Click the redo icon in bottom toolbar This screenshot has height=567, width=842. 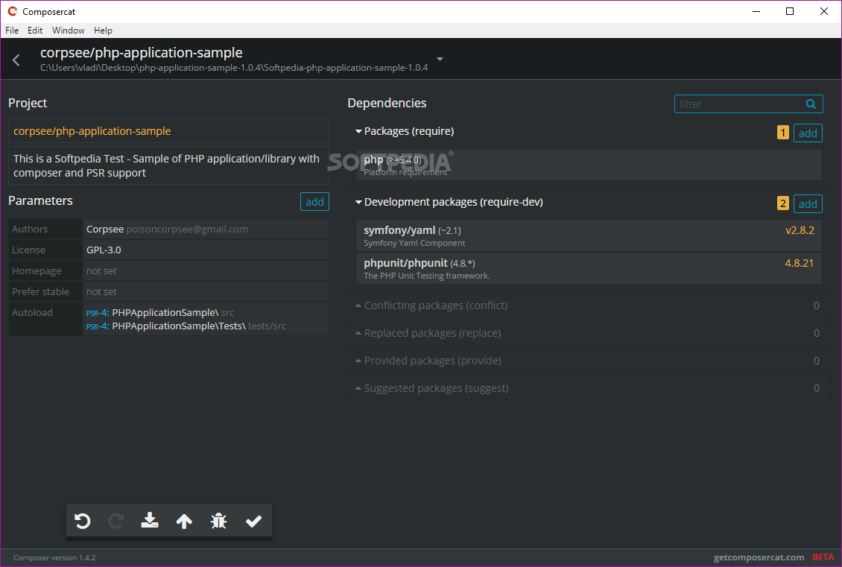116,521
